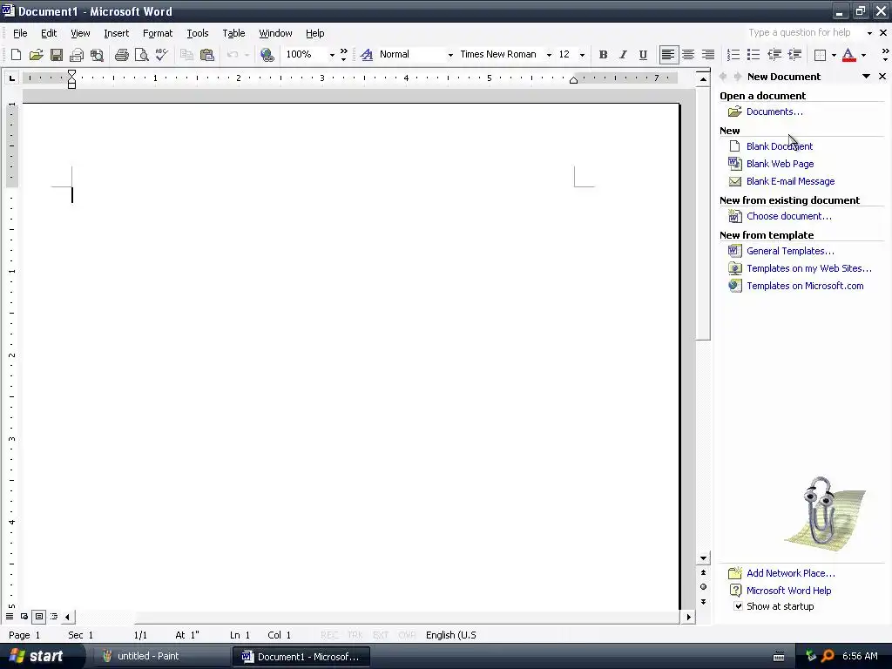Click Templates on Microsoft.com link
The height and width of the screenshot is (669, 892).
click(805, 286)
